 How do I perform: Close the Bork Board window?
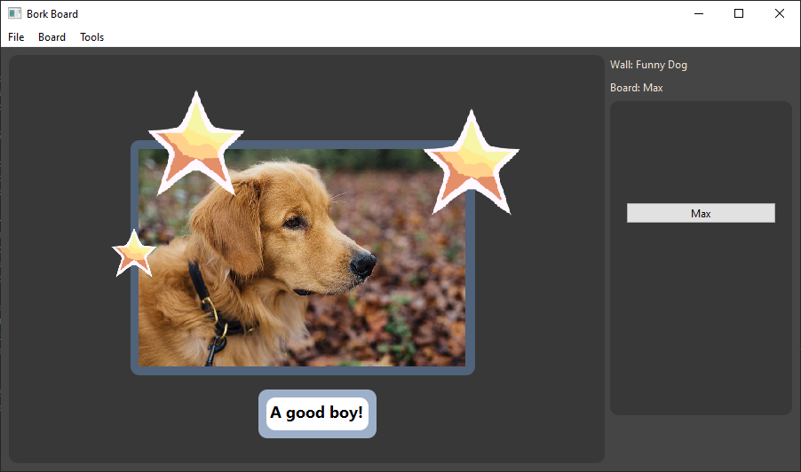[780, 13]
